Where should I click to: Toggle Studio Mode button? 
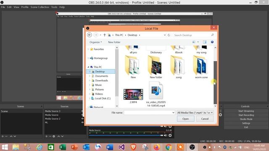[246, 119]
